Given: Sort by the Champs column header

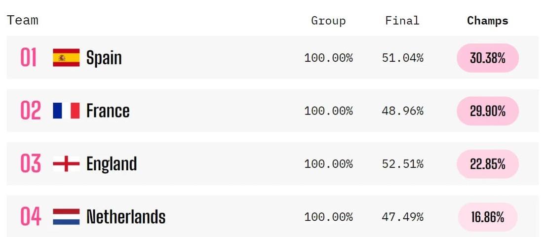Looking at the screenshot, I should click(488, 21).
